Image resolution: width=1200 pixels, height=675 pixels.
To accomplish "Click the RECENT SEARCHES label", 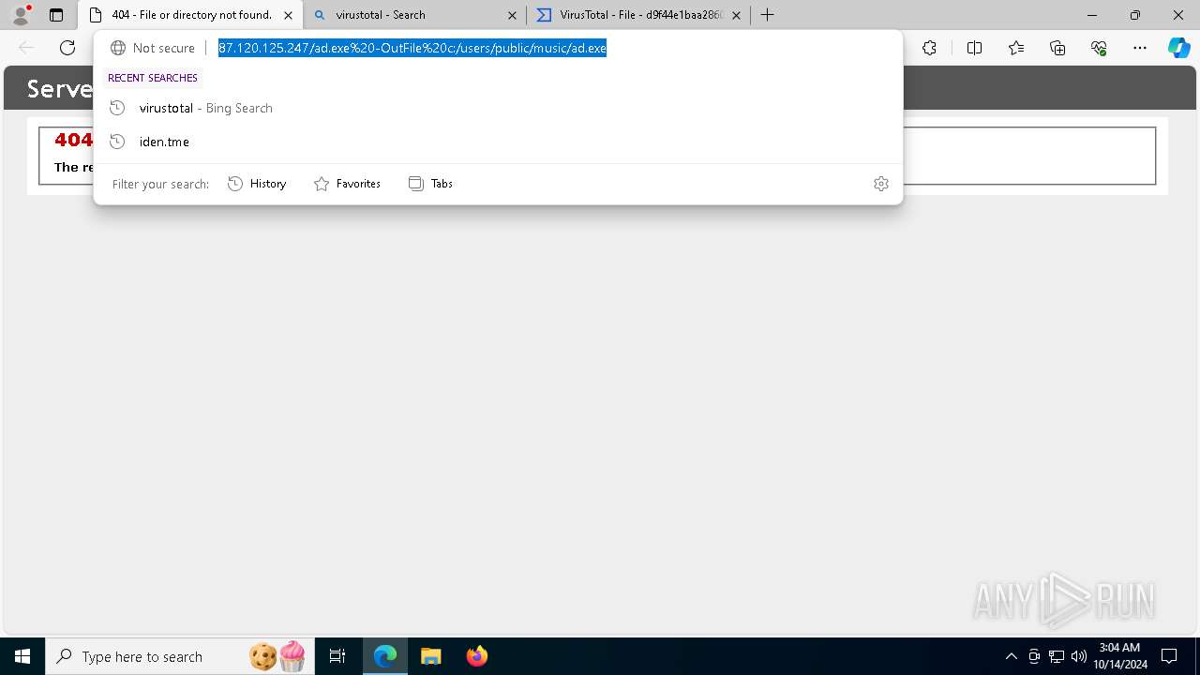I will tap(153, 78).
